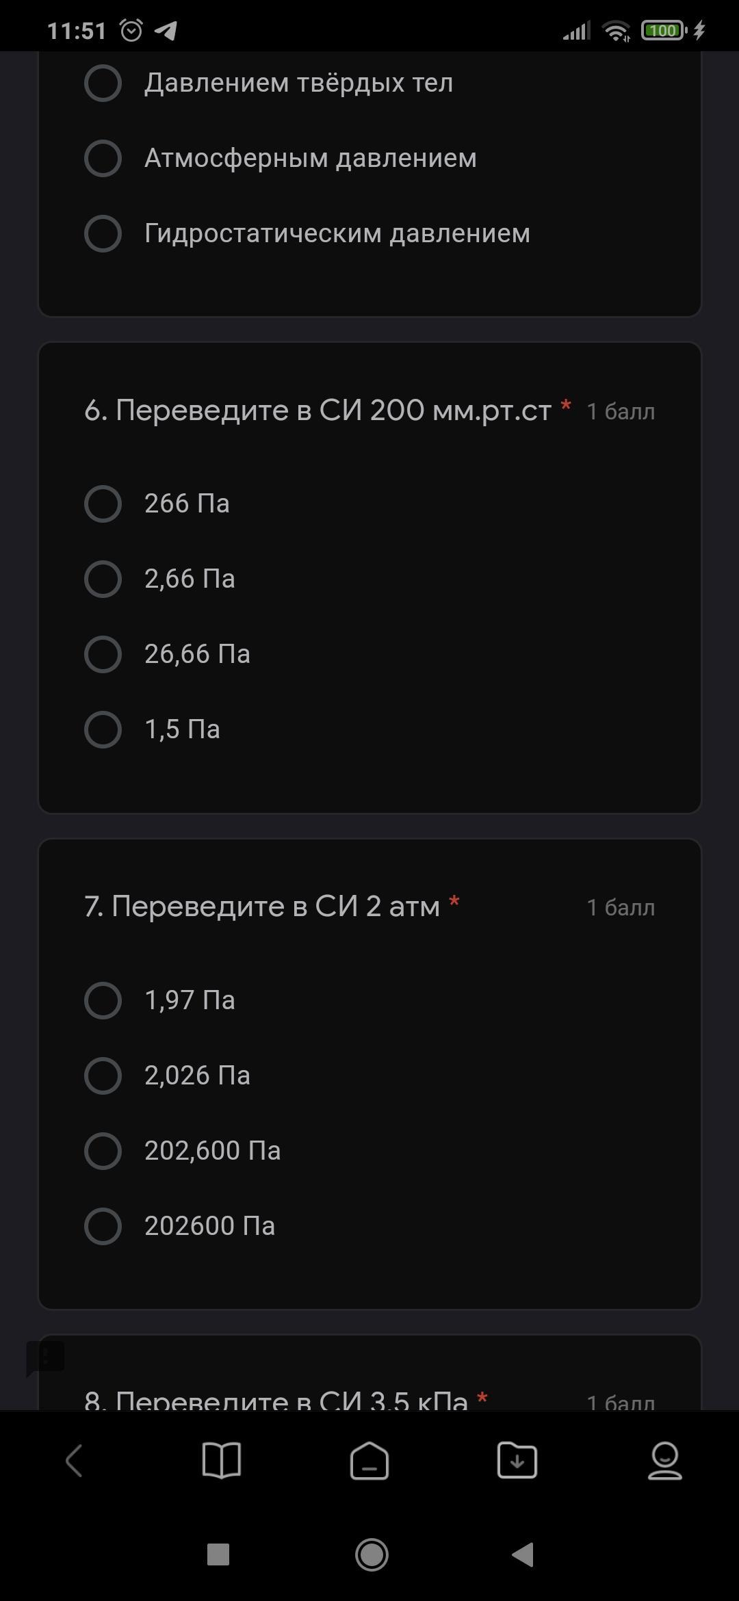Pick the 1,5 Па answer
The width and height of the screenshot is (739, 1601).
[103, 730]
